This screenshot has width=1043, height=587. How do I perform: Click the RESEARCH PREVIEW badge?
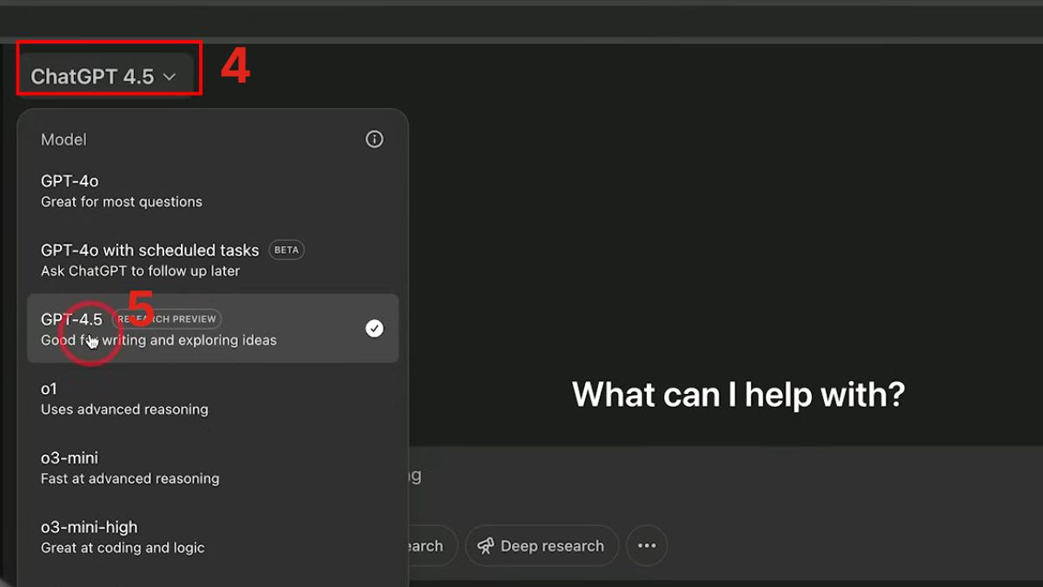coord(167,319)
